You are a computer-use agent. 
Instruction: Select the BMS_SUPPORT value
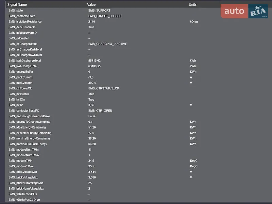99,11
